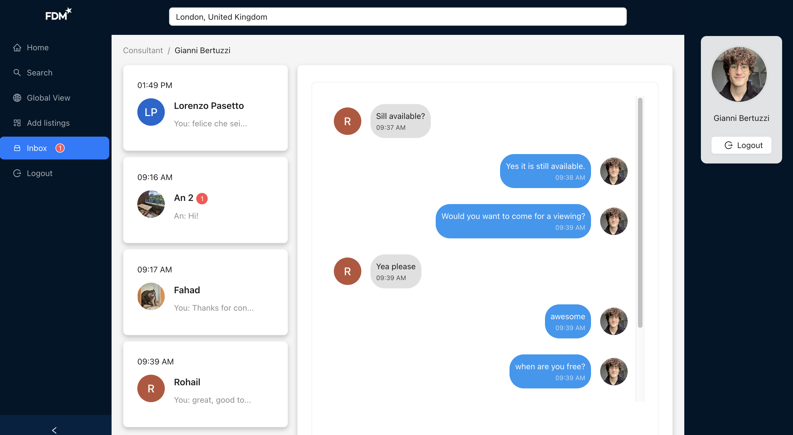The height and width of the screenshot is (435, 793).
Task: Click the Consultant breadcrumb link
Action: point(143,51)
